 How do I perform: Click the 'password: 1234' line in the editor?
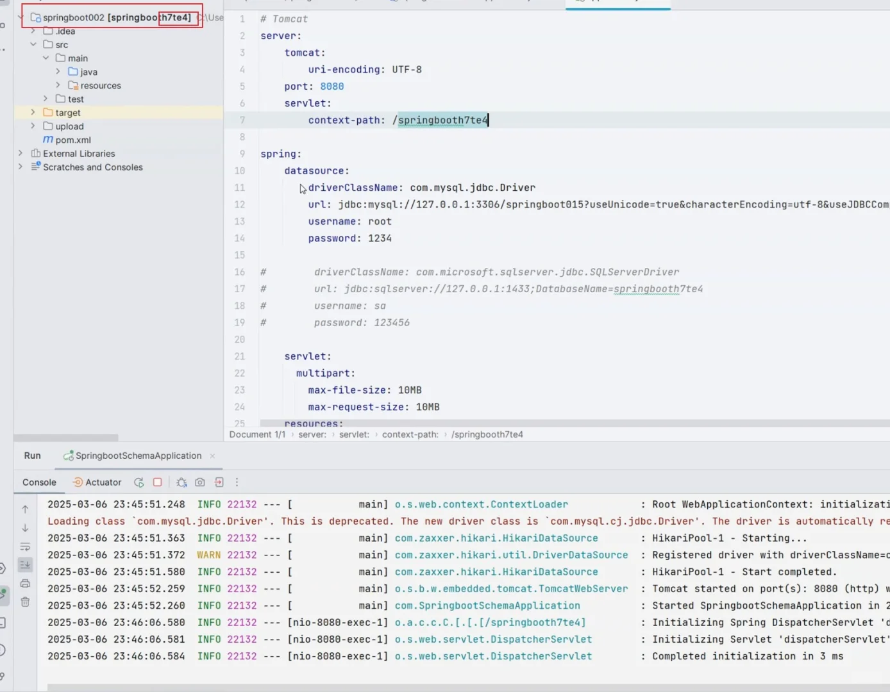(349, 238)
